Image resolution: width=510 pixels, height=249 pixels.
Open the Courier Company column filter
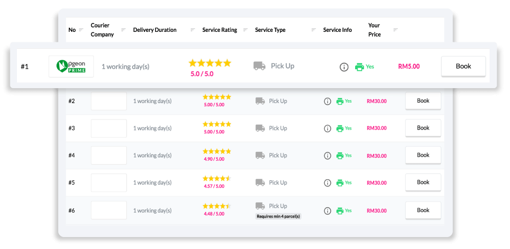pos(124,30)
